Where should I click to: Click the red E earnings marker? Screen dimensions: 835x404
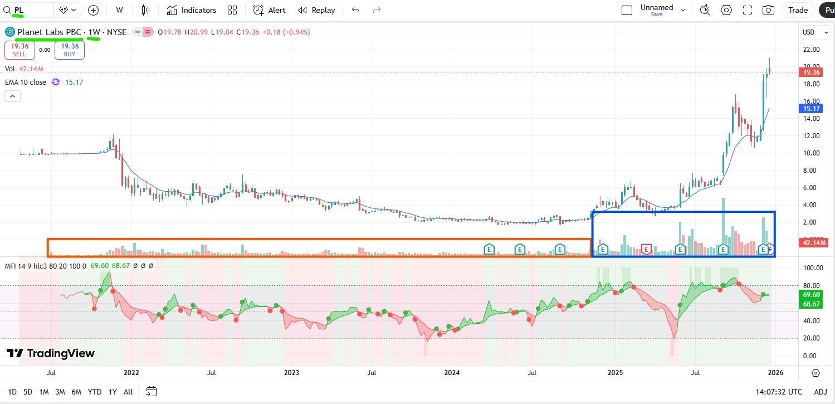[646, 249]
